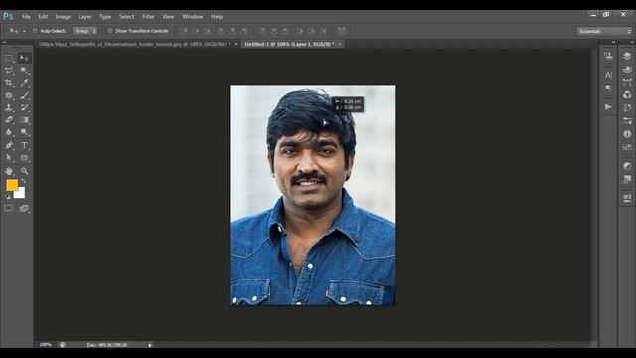Click the Auto-Align Layers icon

(x=341, y=31)
